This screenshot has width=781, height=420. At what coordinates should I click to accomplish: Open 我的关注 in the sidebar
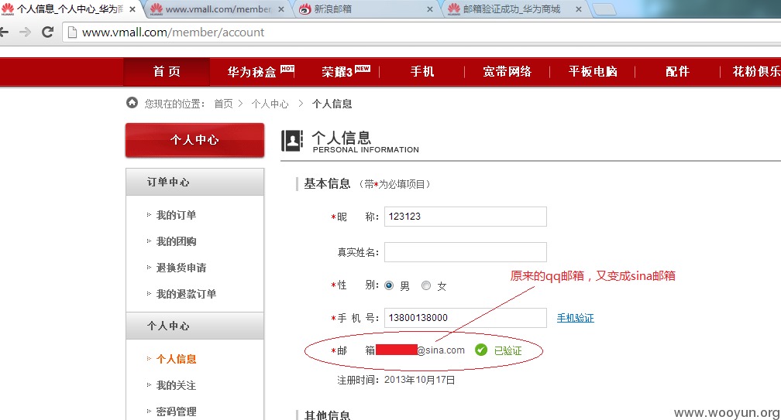pyautogui.click(x=176, y=385)
